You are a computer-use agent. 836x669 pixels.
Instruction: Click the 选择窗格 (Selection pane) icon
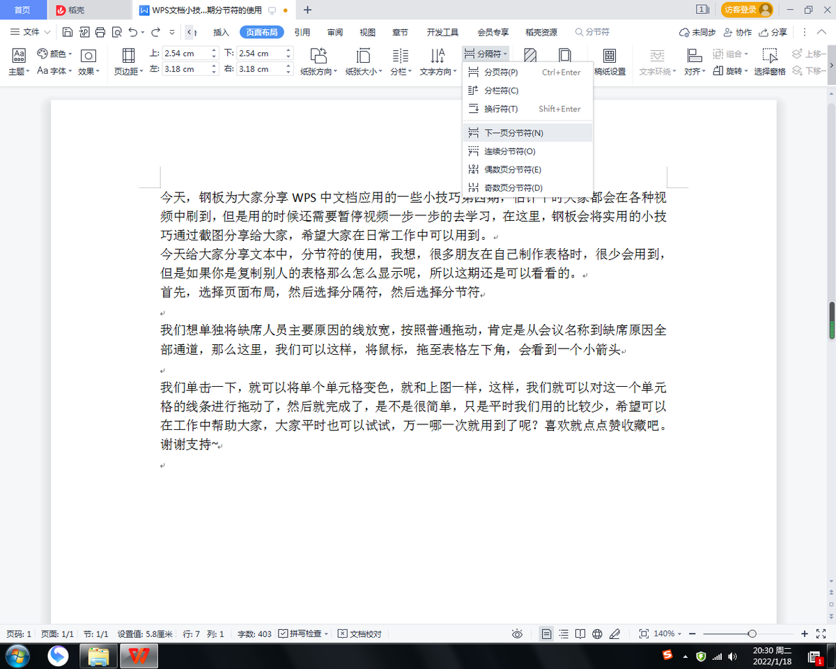770,56
